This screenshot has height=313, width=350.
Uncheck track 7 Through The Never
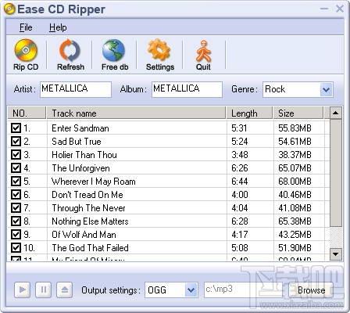(x=16, y=207)
